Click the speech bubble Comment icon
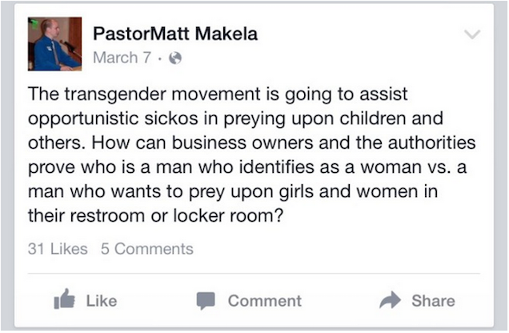The height and width of the screenshot is (333, 509). pyautogui.click(x=206, y=300)
